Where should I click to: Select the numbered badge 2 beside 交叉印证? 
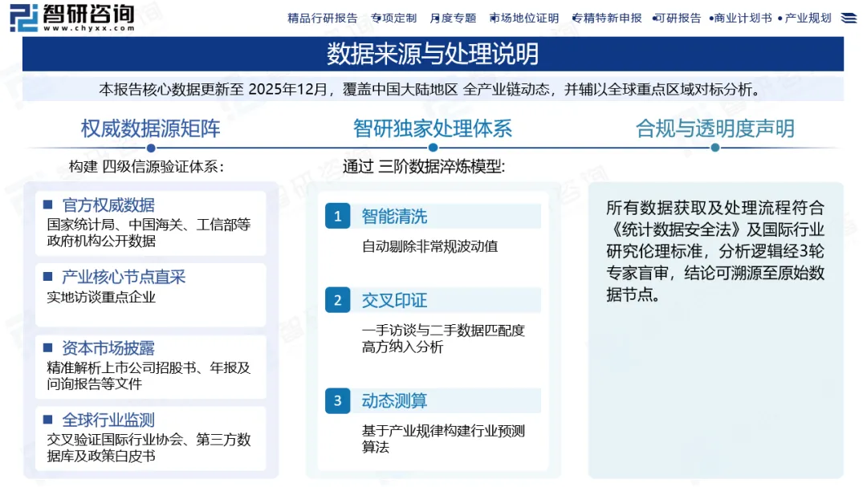pos(337,300)
